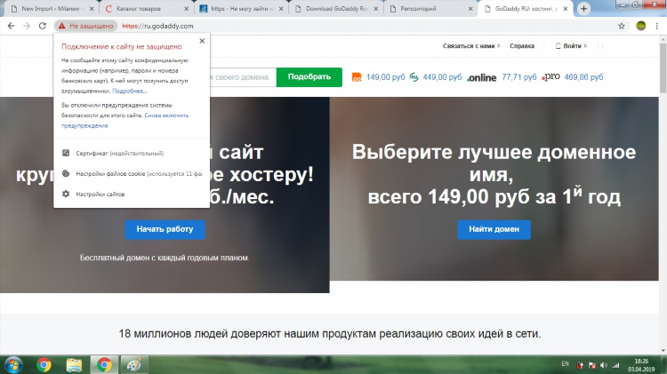Close the 'GoDaddy RU' tab
The width and height of the screenshot is (667, 374).
(566, 9)
